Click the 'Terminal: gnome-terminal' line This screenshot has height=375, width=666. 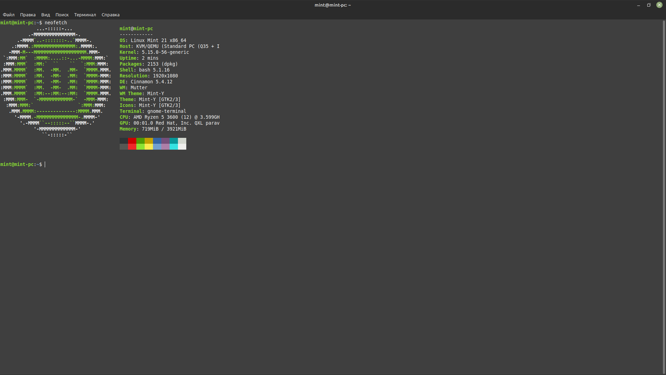point(153,111)
